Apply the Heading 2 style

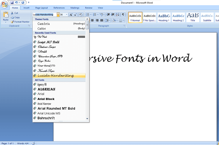(178, 18)
